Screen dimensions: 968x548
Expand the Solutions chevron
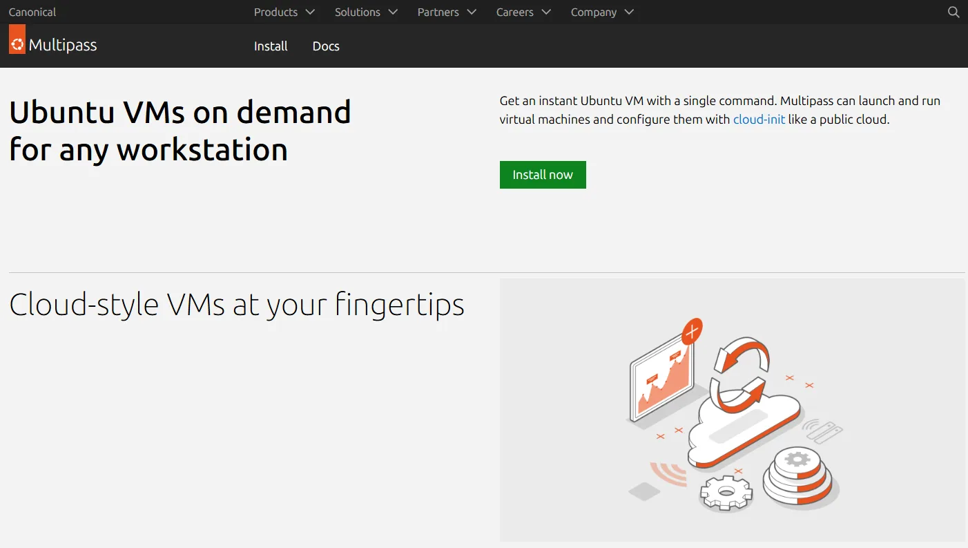393,12
